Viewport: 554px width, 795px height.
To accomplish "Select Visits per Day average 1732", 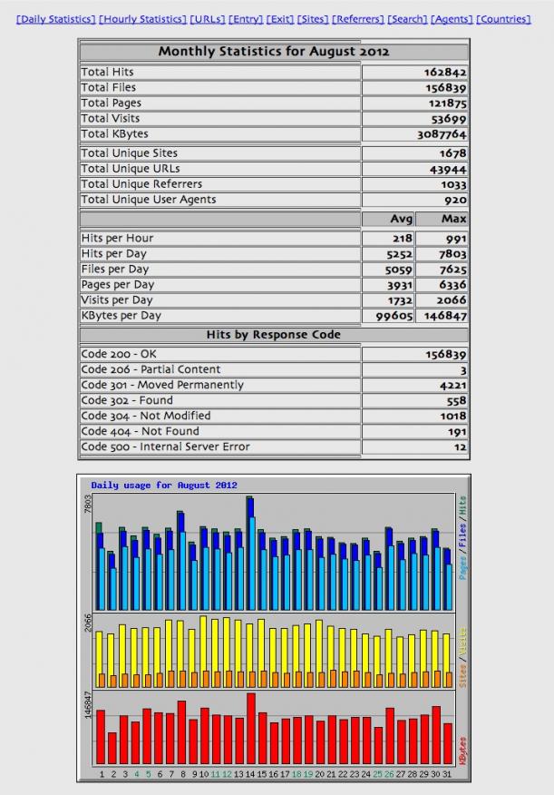I will click(400, 300).
